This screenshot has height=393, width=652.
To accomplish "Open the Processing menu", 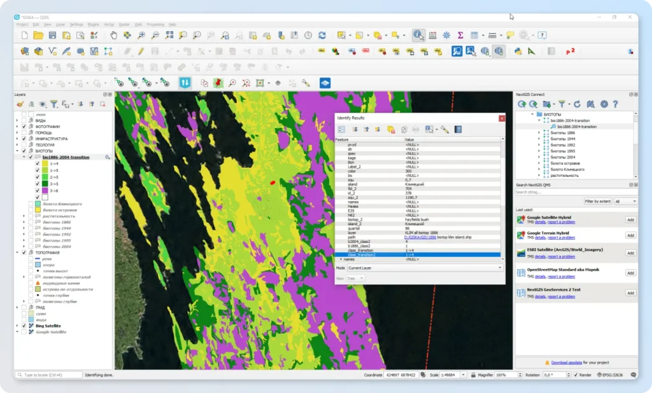I will click(155, 25).
